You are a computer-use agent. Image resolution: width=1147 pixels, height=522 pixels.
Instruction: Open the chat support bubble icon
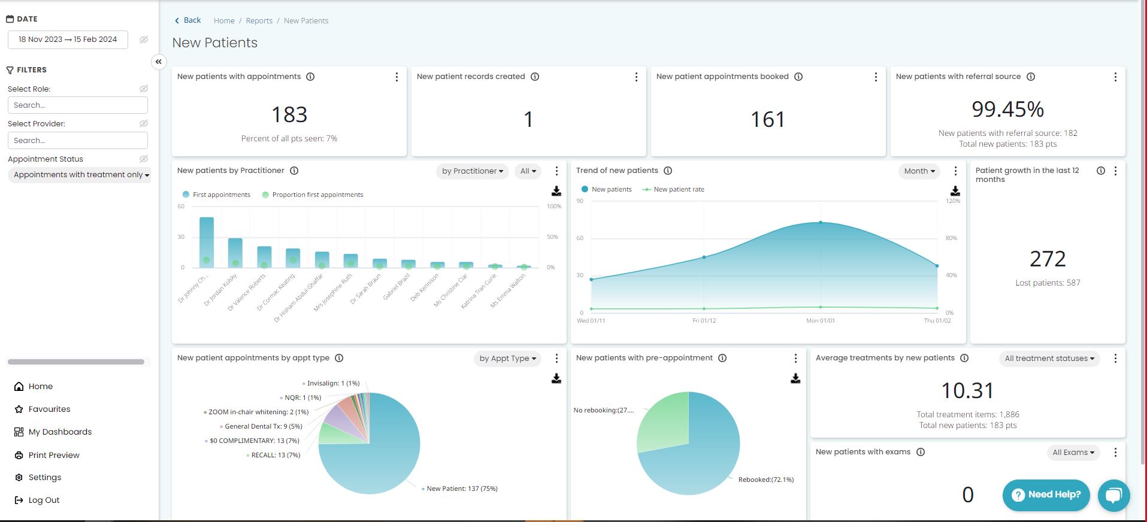coord(1113,495)
